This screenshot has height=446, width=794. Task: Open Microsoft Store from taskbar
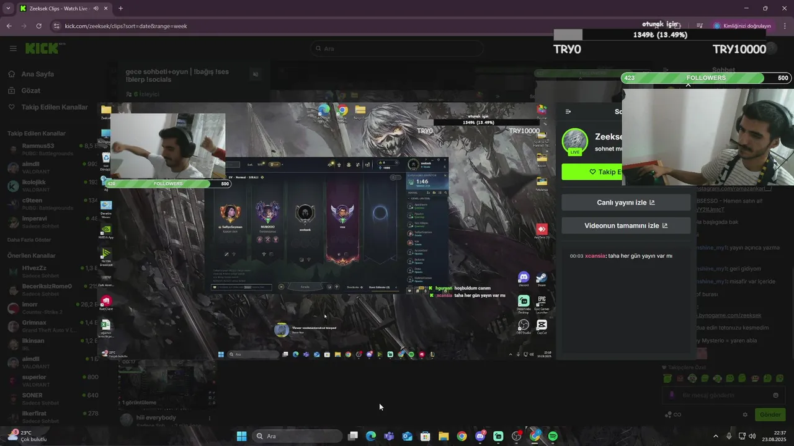tap(426, 436)
